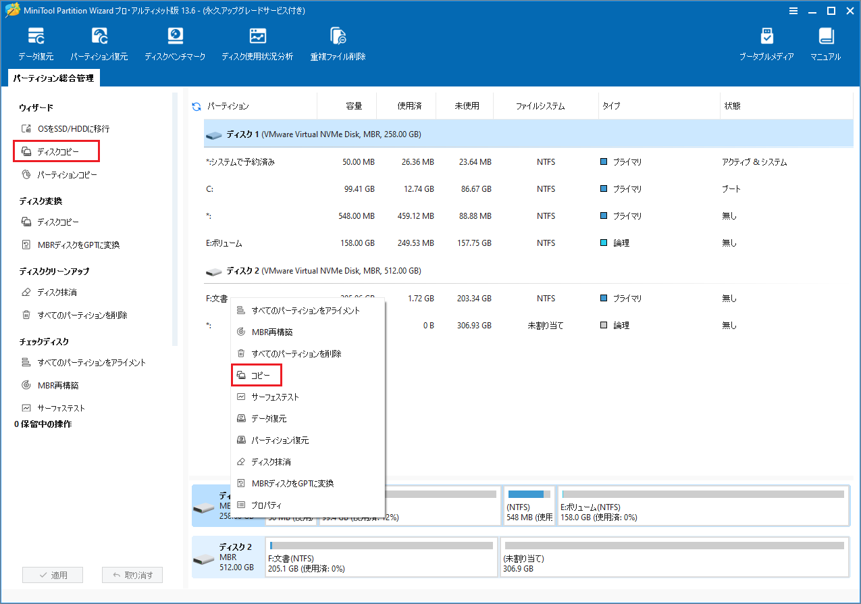The height and width of the screenshot is (604, 861).
Task: Click the (未割り当て) 306.9 GB block in disk map
Action: [x=674, y=558]
